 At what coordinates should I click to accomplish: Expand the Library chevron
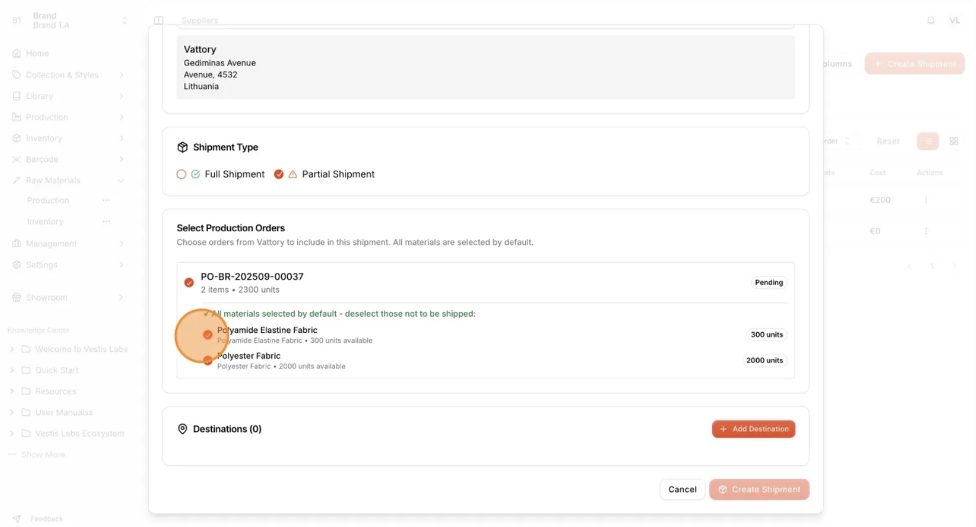click(121, 96)
